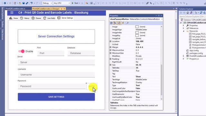Viewport: 206px width, 116px height.
Task: Expand the Margin property
Action: click(111, 47)
